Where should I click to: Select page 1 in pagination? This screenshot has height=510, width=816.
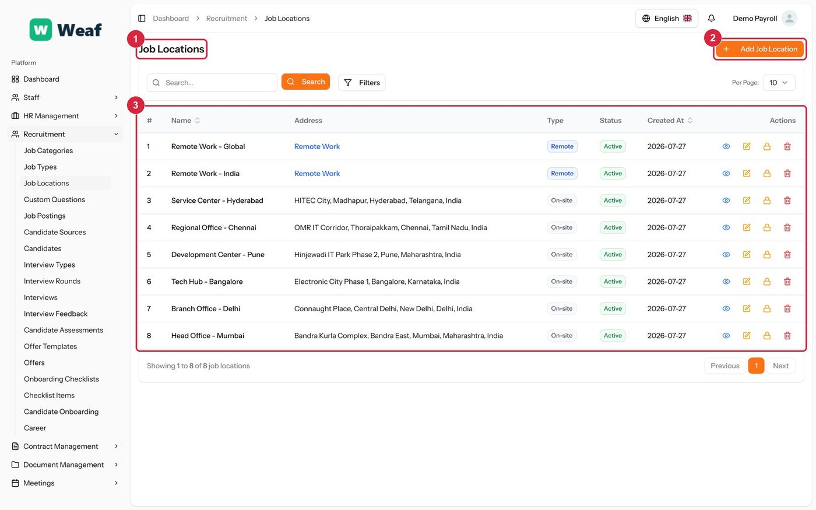click(756, 366)
